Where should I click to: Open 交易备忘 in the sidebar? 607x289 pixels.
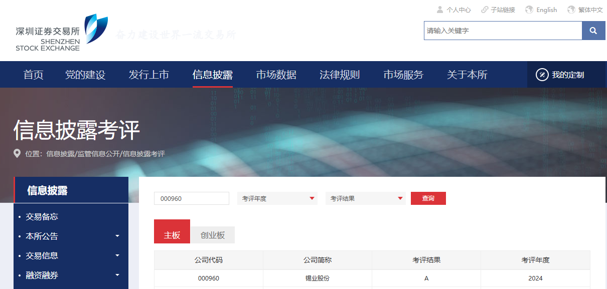coord(42,217)
